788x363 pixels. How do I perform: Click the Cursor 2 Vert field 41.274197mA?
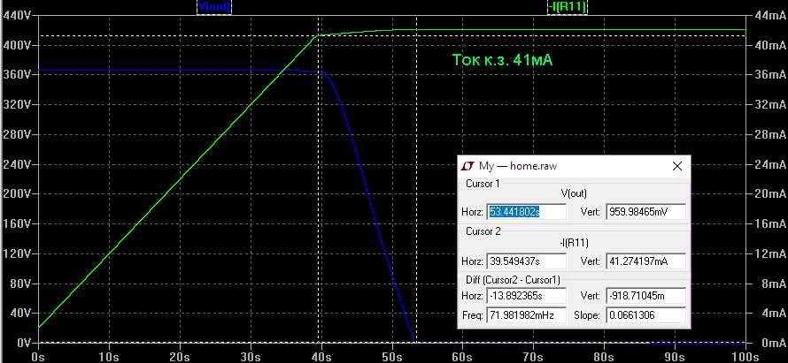pyautogui.click(x=645, y=261)
